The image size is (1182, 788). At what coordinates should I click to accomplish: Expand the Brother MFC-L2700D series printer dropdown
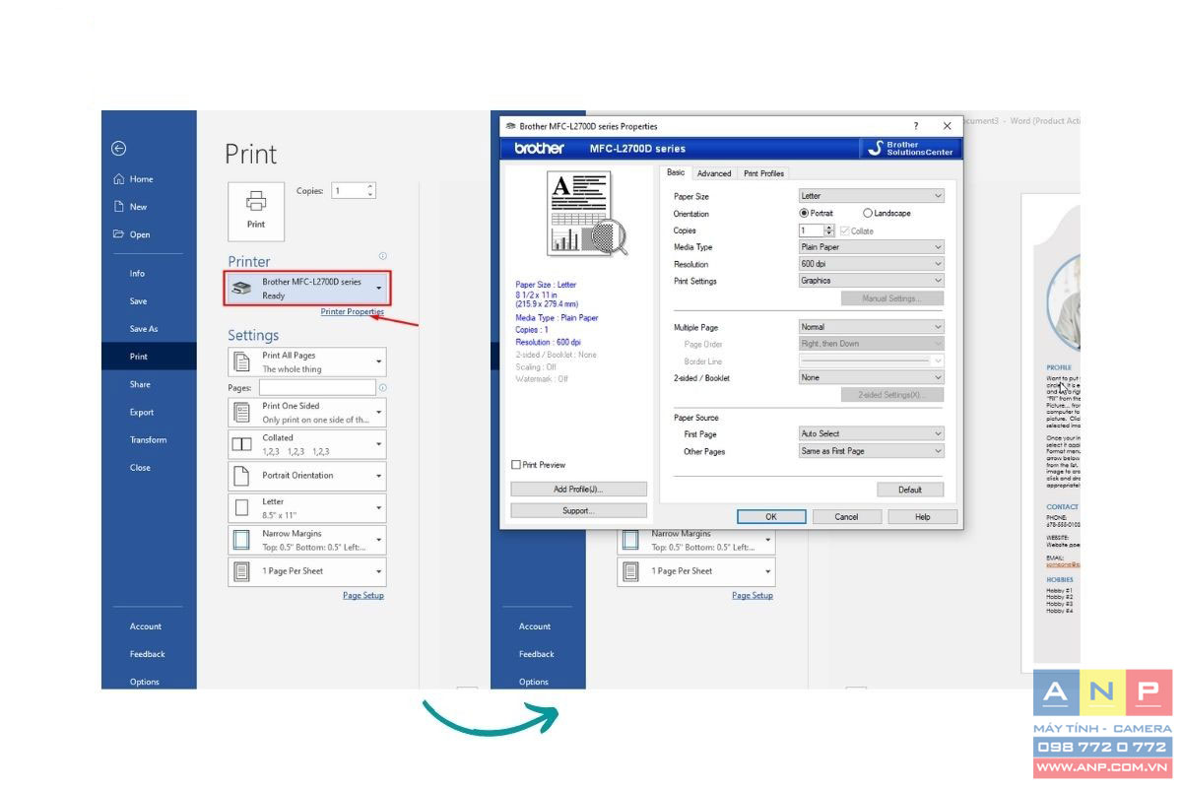[x=308, y=289]
